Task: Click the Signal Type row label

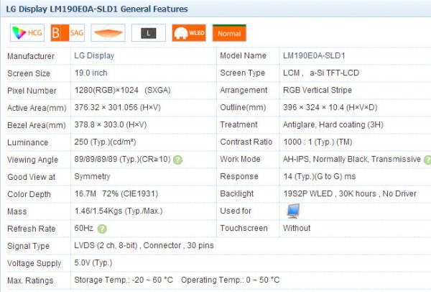Action: pos(28,246)
